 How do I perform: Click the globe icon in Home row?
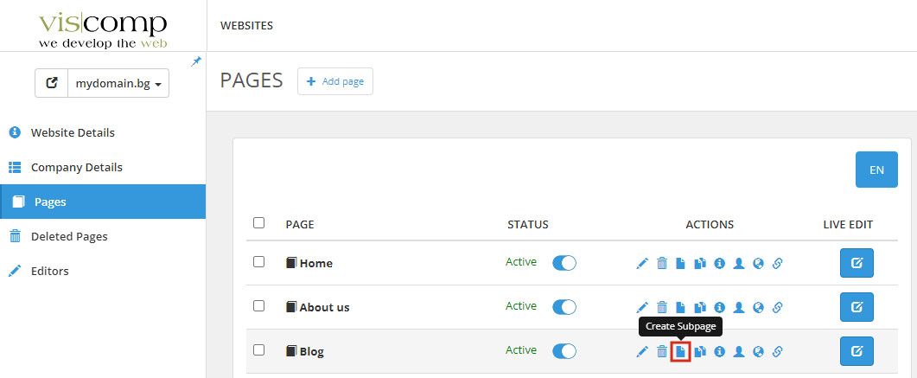[758, 263]
